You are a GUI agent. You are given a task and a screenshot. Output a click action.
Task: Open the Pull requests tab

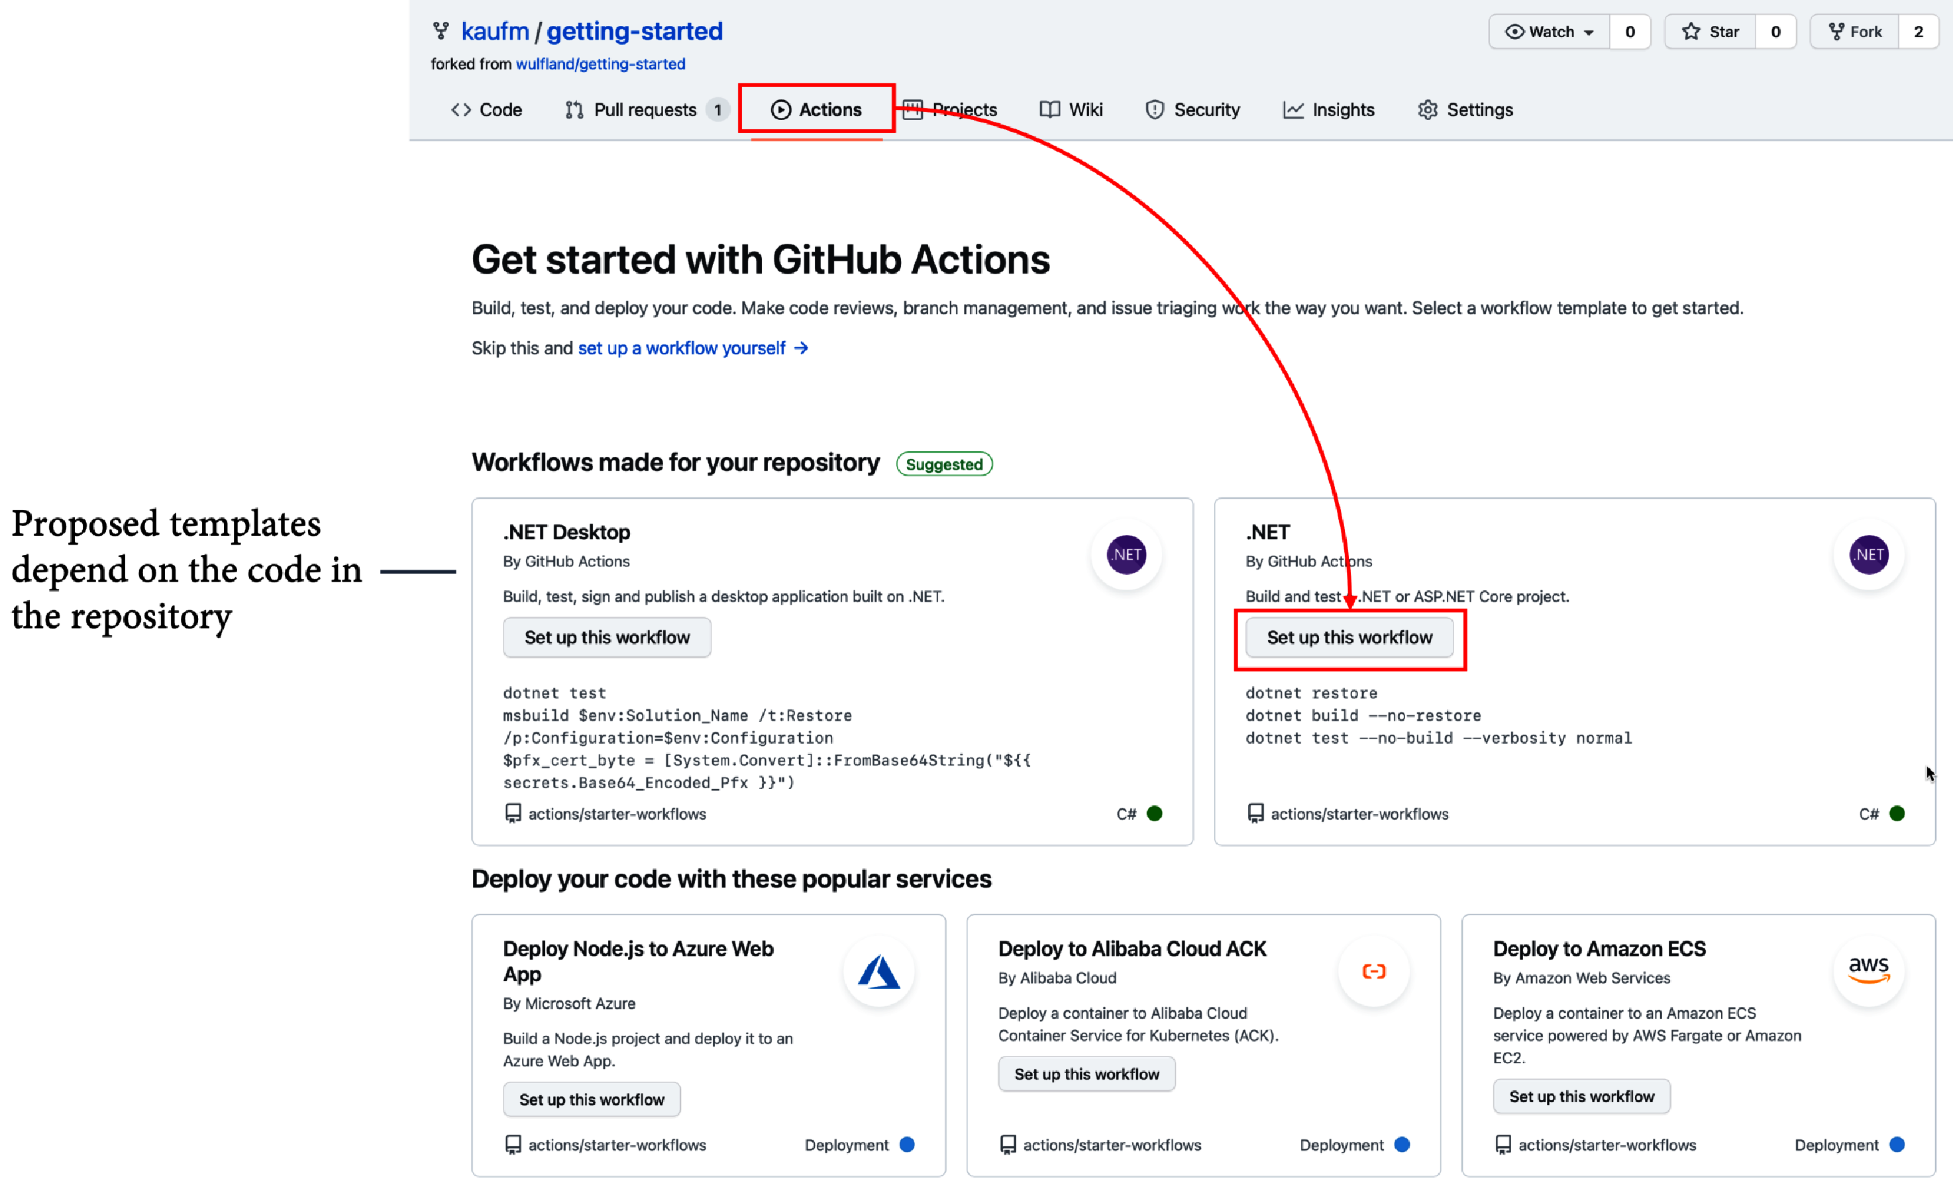(x=645, y=109)
